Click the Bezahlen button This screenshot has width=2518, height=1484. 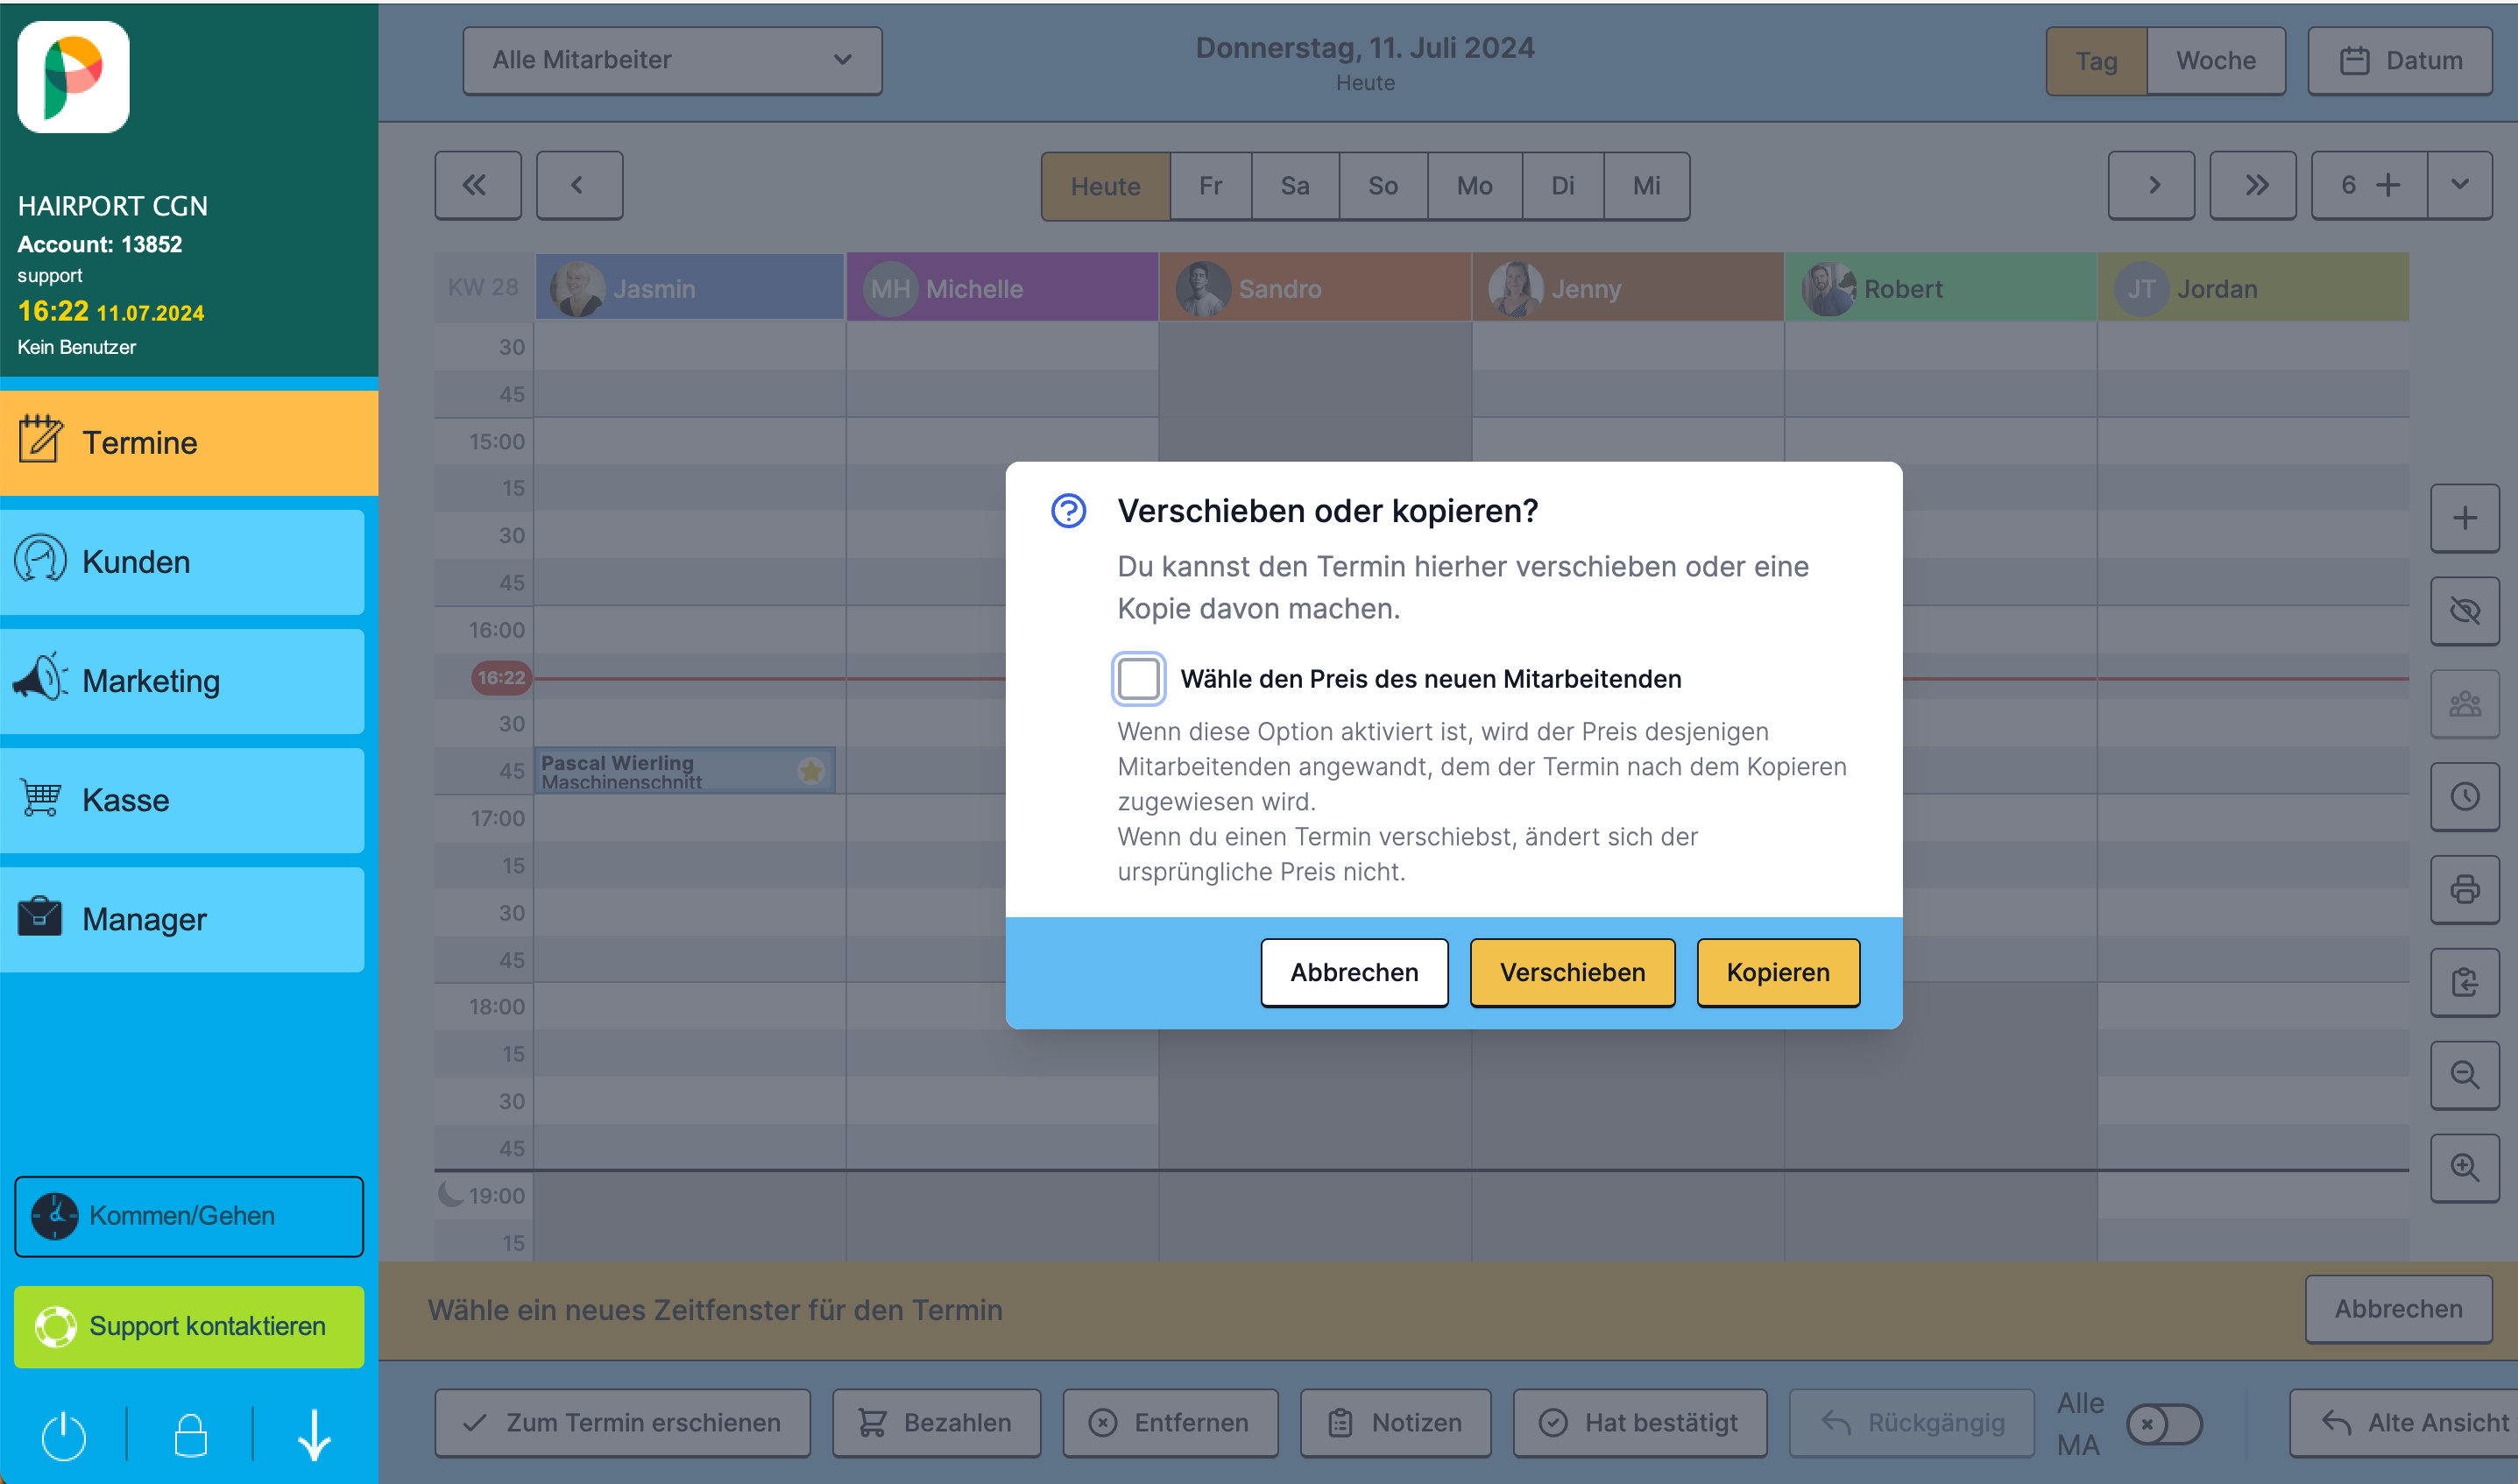pos(936,1423)
